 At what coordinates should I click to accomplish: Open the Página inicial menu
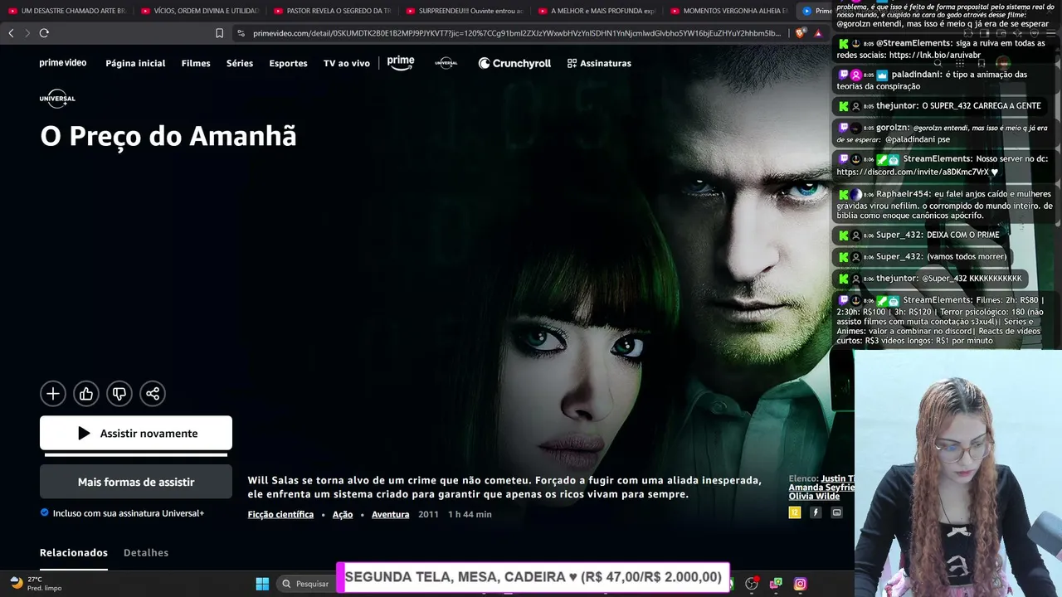135,63
